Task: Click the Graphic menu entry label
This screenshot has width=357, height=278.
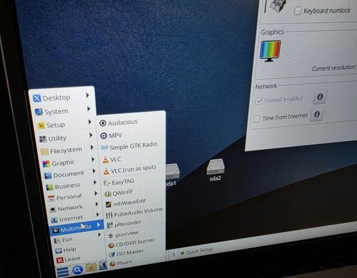Action: click(x=63, y=163)
